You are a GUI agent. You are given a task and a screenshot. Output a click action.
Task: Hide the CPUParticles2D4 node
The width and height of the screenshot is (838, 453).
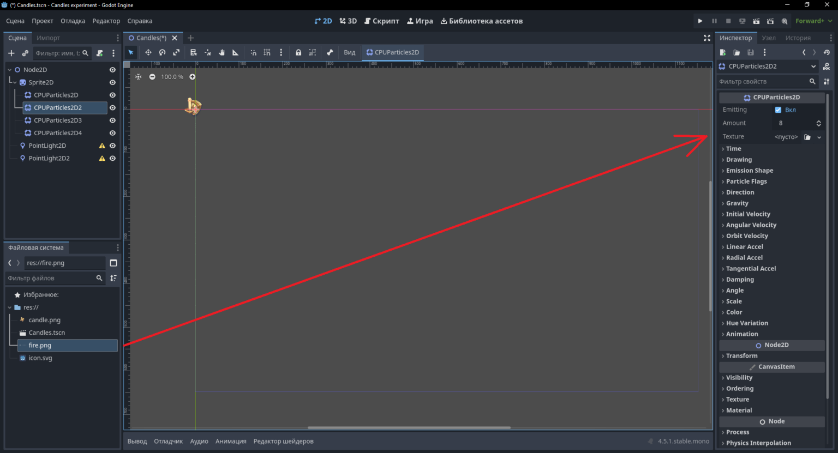[x=112, y=133]
